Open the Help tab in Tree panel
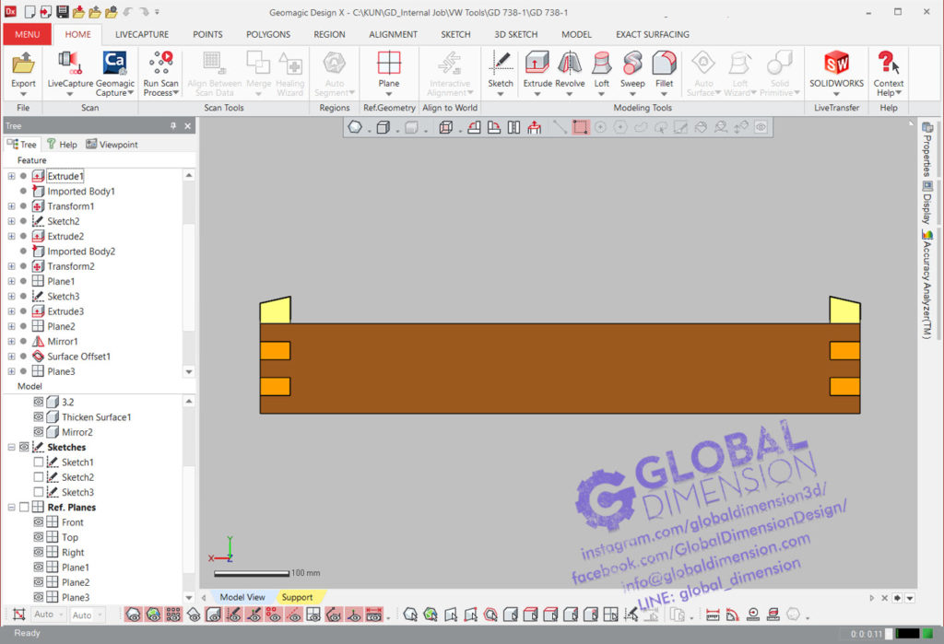This screenshot has height=644, width=944. 62,145
